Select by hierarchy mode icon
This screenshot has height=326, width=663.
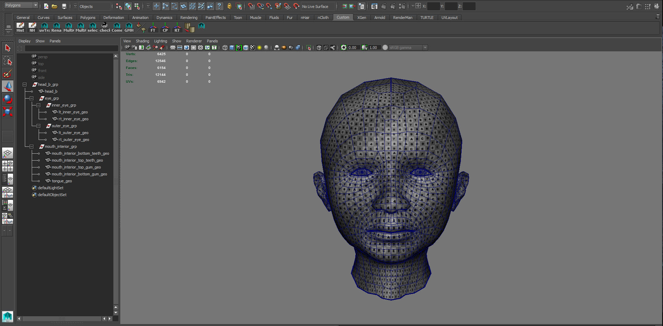point(119,6)
